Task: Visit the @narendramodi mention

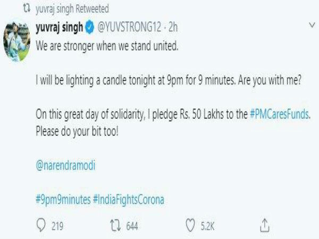Action: pos(65,165)
